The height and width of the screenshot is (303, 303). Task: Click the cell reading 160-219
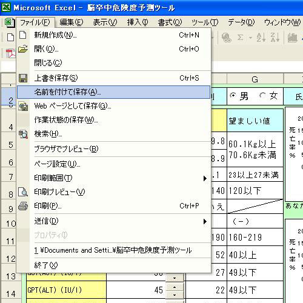coord(255,237)
